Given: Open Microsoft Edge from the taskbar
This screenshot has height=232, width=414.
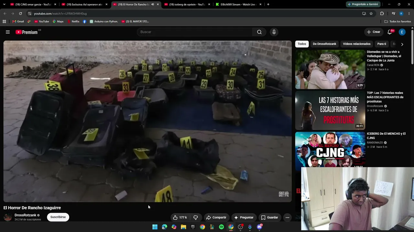Looking at the screenshot, I should (x=164, y=227).
